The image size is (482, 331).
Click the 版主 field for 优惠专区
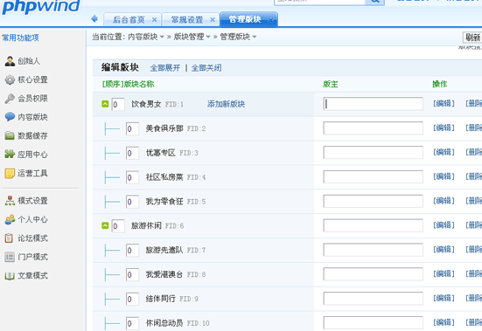click(374, 152)
